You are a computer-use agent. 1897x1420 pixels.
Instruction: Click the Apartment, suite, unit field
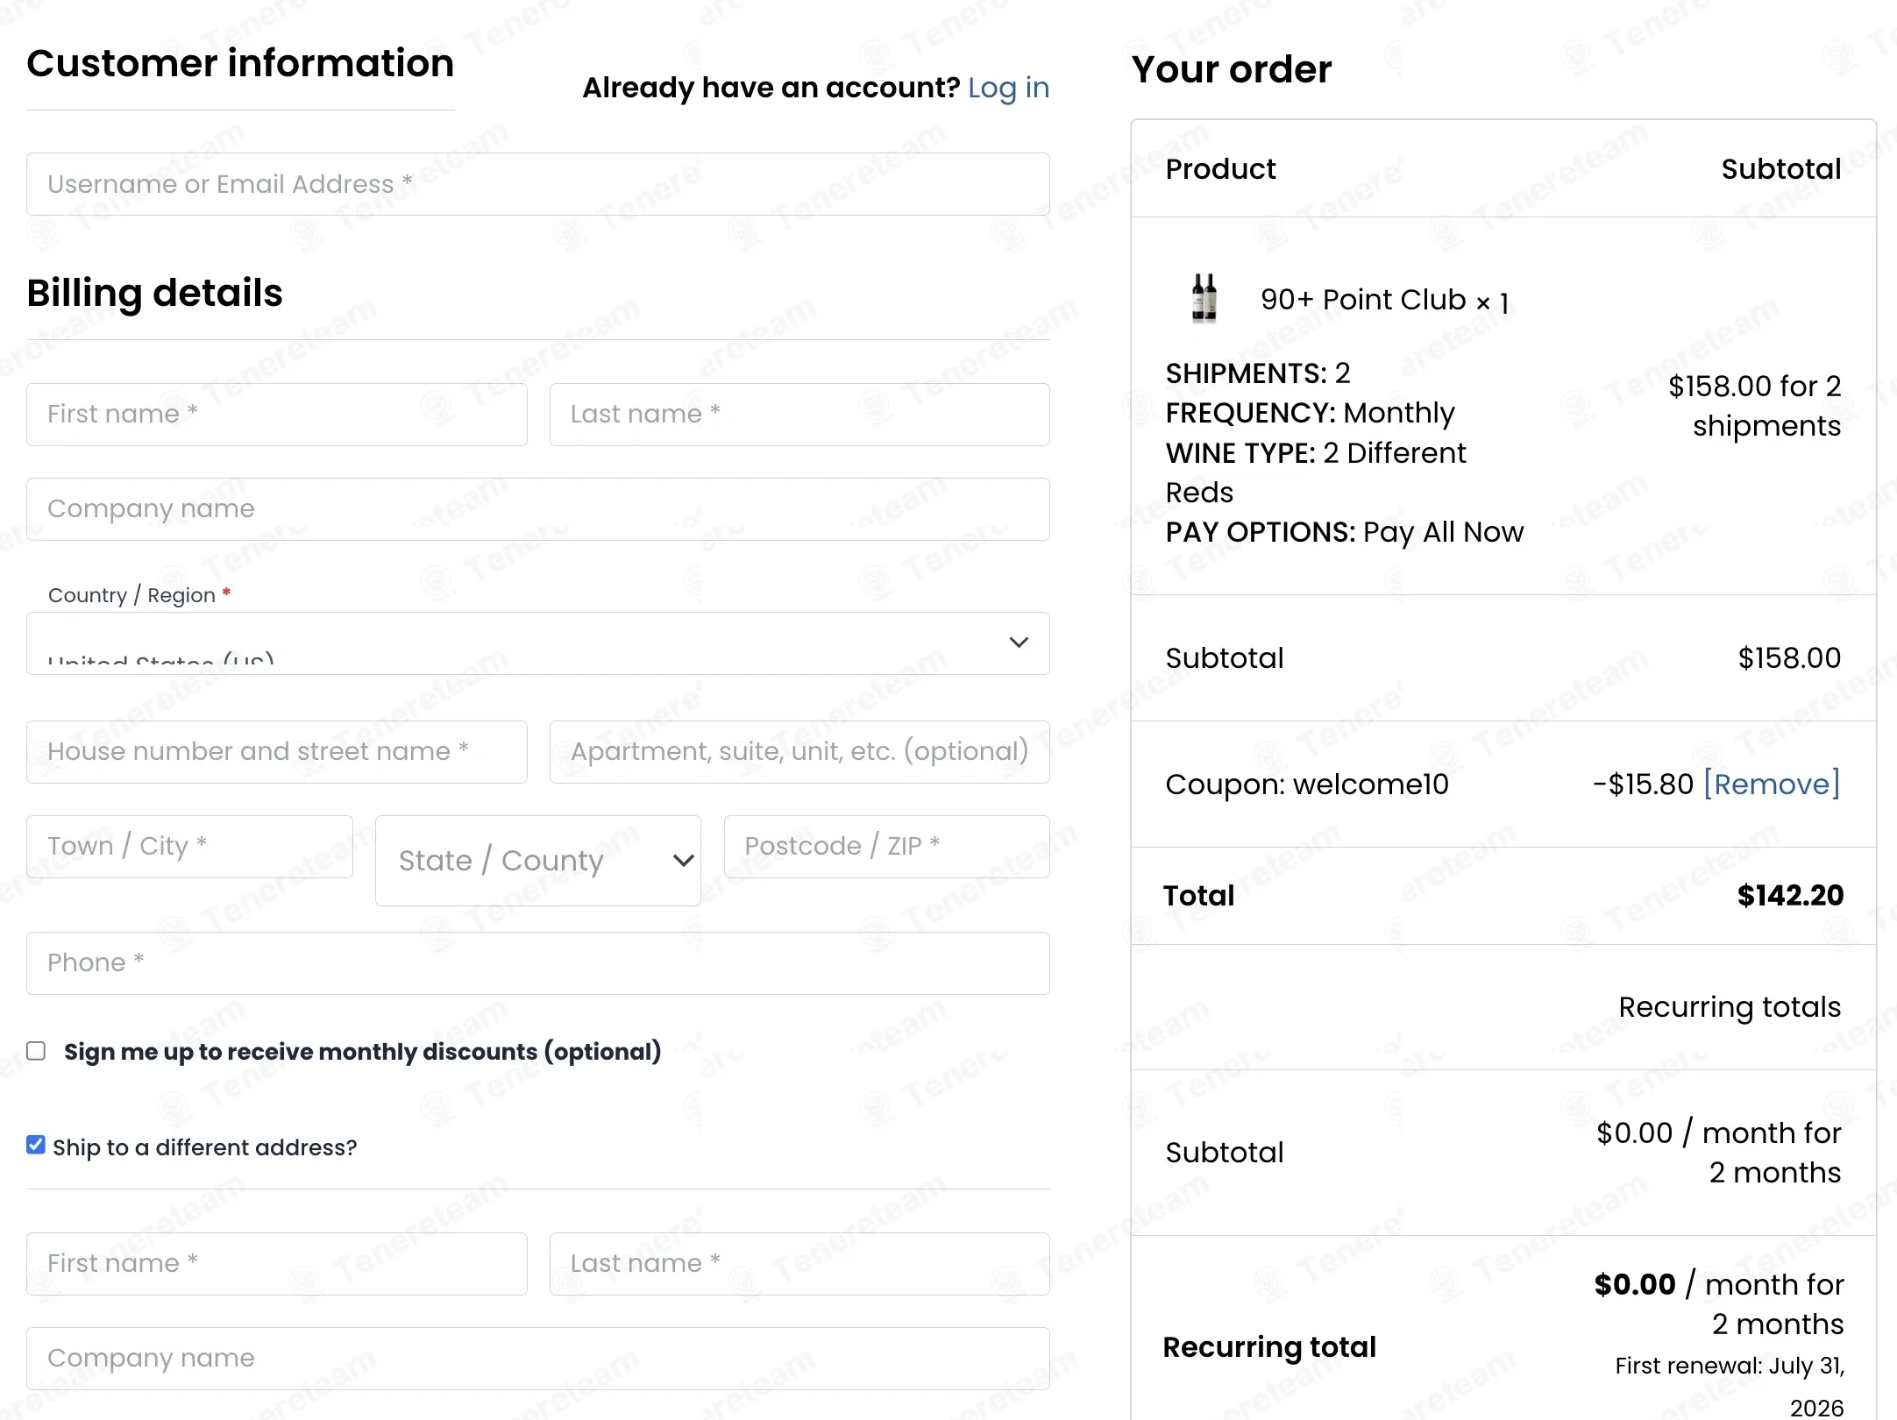point(799,751)
